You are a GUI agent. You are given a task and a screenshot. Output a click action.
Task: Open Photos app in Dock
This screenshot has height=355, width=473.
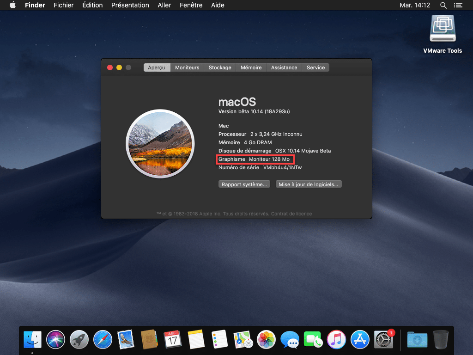coord(266,339)
